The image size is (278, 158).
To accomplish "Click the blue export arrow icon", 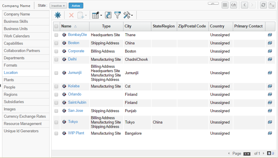I will (x=108, y=15).
